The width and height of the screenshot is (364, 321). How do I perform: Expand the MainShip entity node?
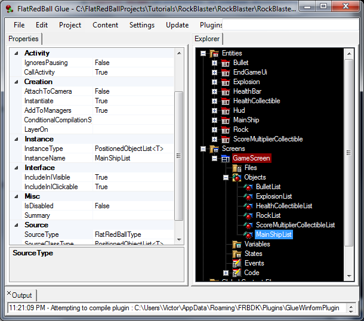pos(214,121)
